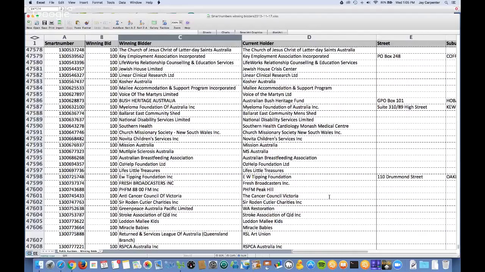
Task: Open the Data menu
Action: click(122, 3)
